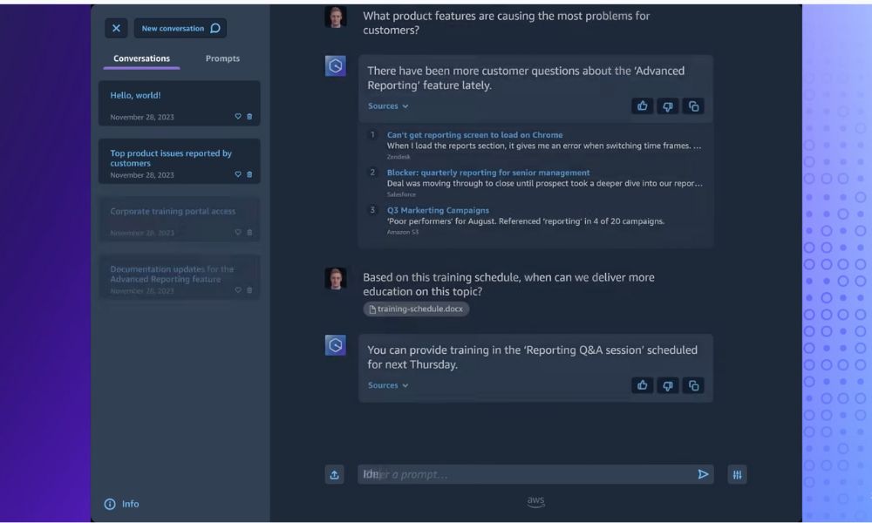This screenshot has height=523, width=872.
Task: Copy the Advanced Reporting response
Action: coord(693,105)
